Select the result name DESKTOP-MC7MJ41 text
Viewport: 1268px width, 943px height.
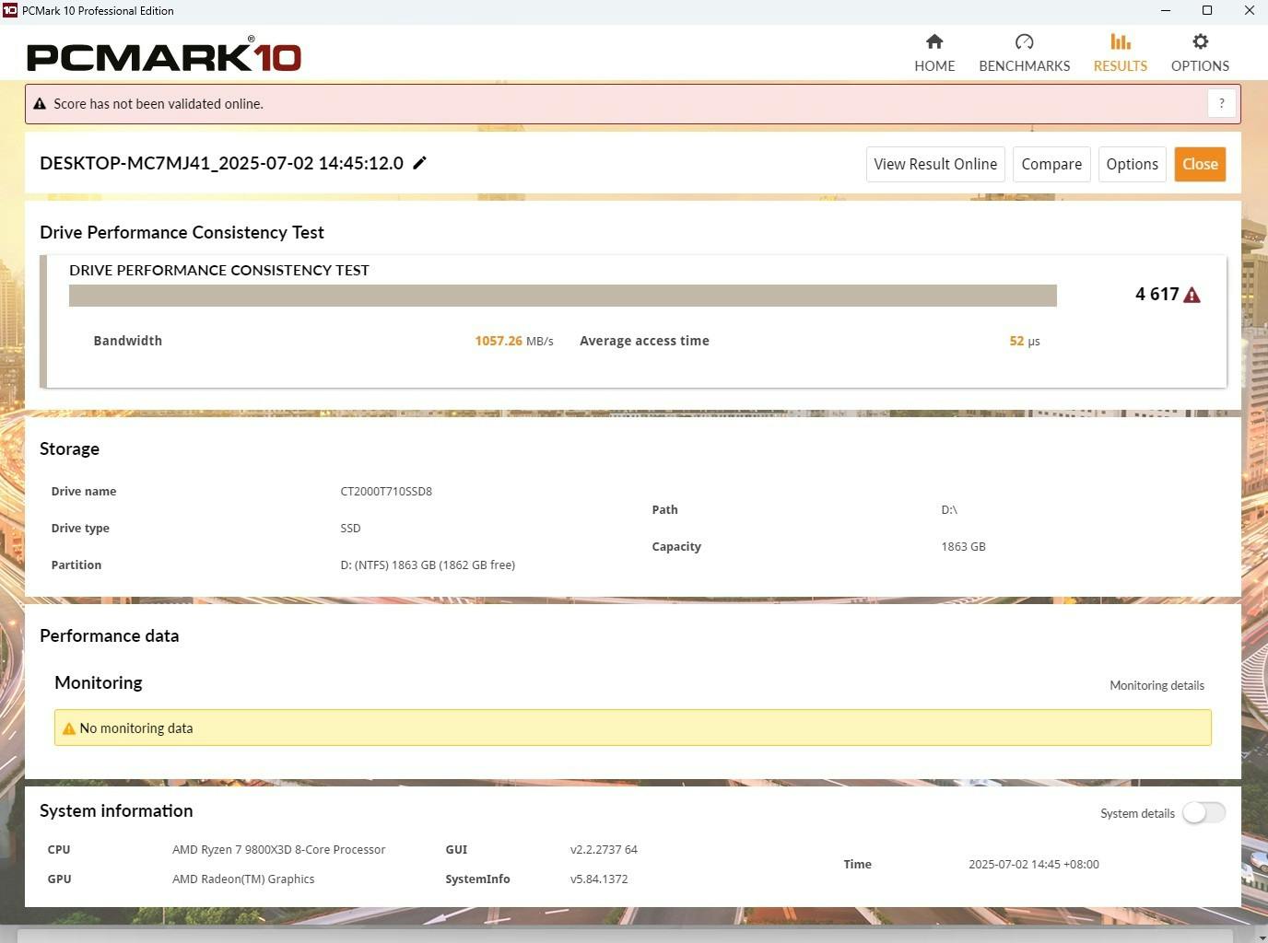pos(221,163)
